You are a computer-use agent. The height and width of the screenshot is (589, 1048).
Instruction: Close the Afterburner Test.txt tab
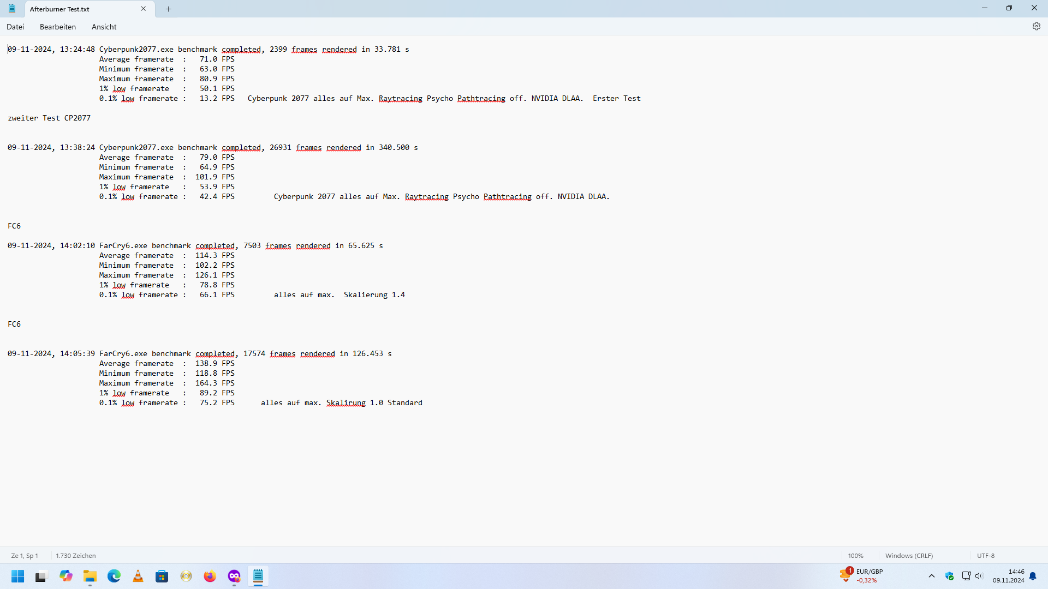(144, 9)
